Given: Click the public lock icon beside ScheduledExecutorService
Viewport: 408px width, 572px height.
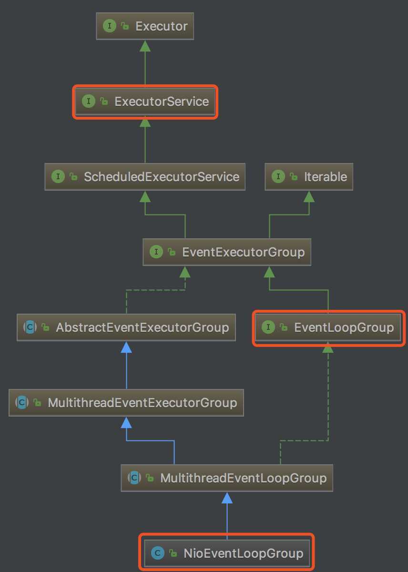Looking at the screenshot, I should (73, 177).
